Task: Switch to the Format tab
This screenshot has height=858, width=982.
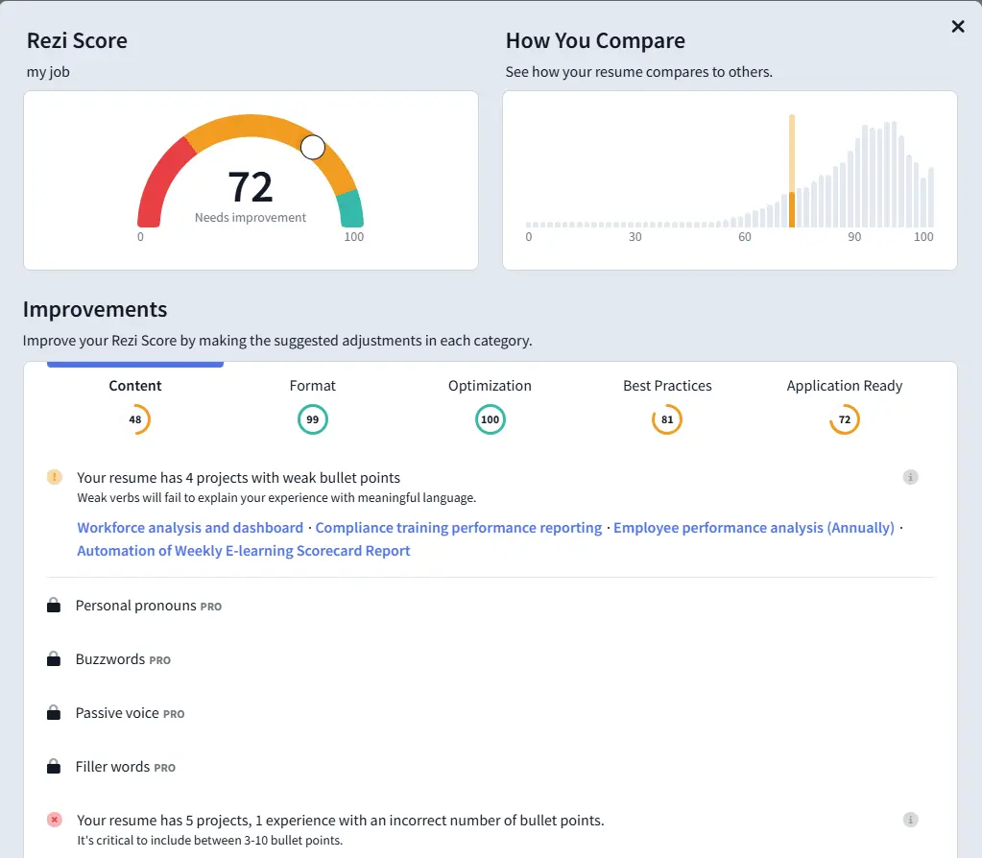Action: [x=313, y=386]
